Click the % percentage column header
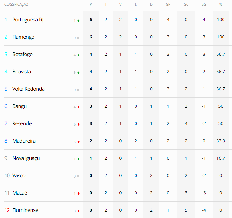232x218 pixels. [221, 5]
